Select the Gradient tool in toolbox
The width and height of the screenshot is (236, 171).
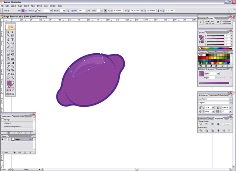click(13, 63)
